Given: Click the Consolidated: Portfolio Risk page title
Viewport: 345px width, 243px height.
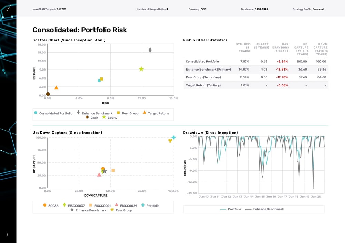Looking at the screenshot, I should tap(80, 30).
